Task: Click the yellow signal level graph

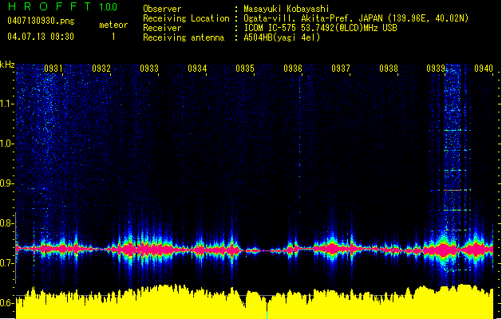Action: (255, 302)
